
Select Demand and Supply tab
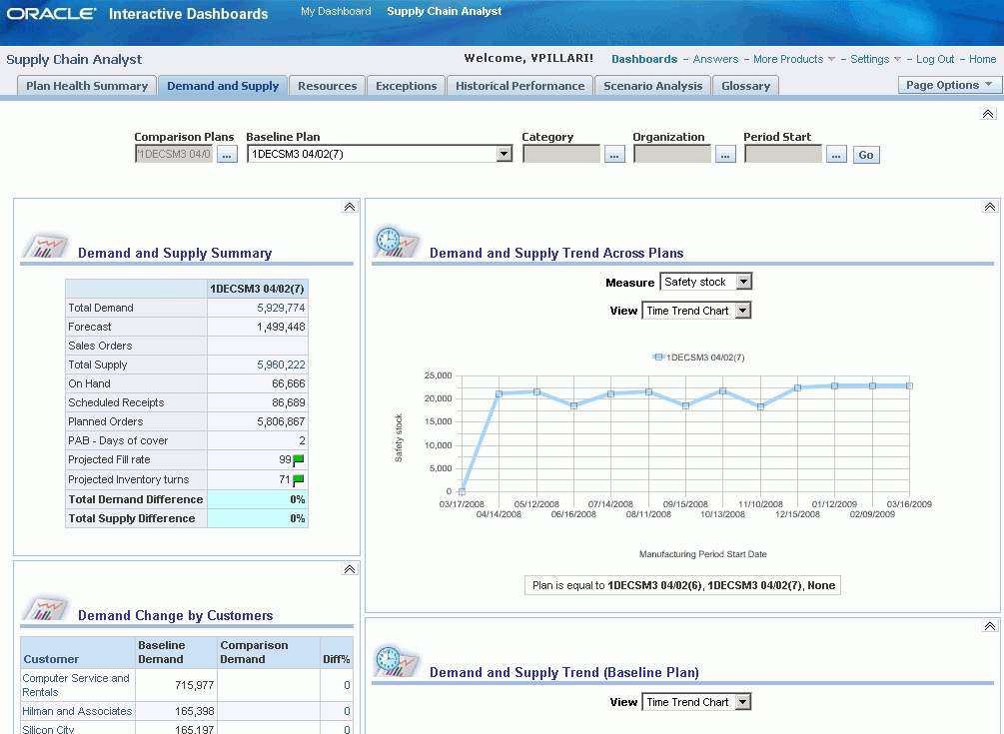tap(223, 86)
